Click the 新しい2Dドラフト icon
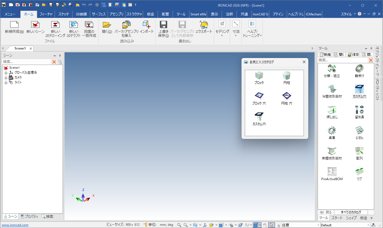The width and height of the screenshot is (383, 228). point(74,24)
